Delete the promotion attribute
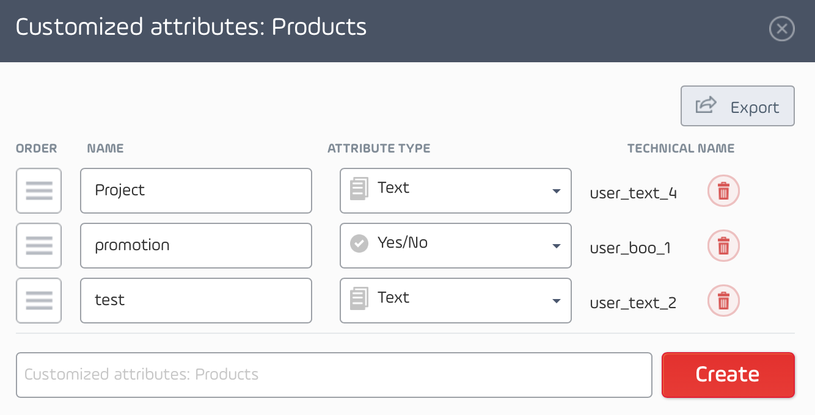The height and width of the screenshot is (415, 815). 723,247
